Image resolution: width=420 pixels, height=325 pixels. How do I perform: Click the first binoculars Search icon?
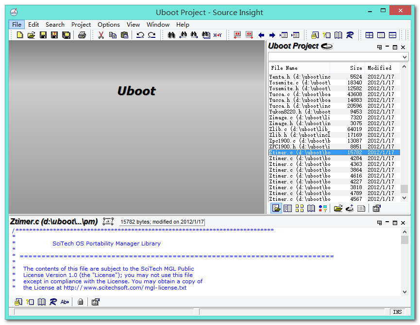(171, 35)
